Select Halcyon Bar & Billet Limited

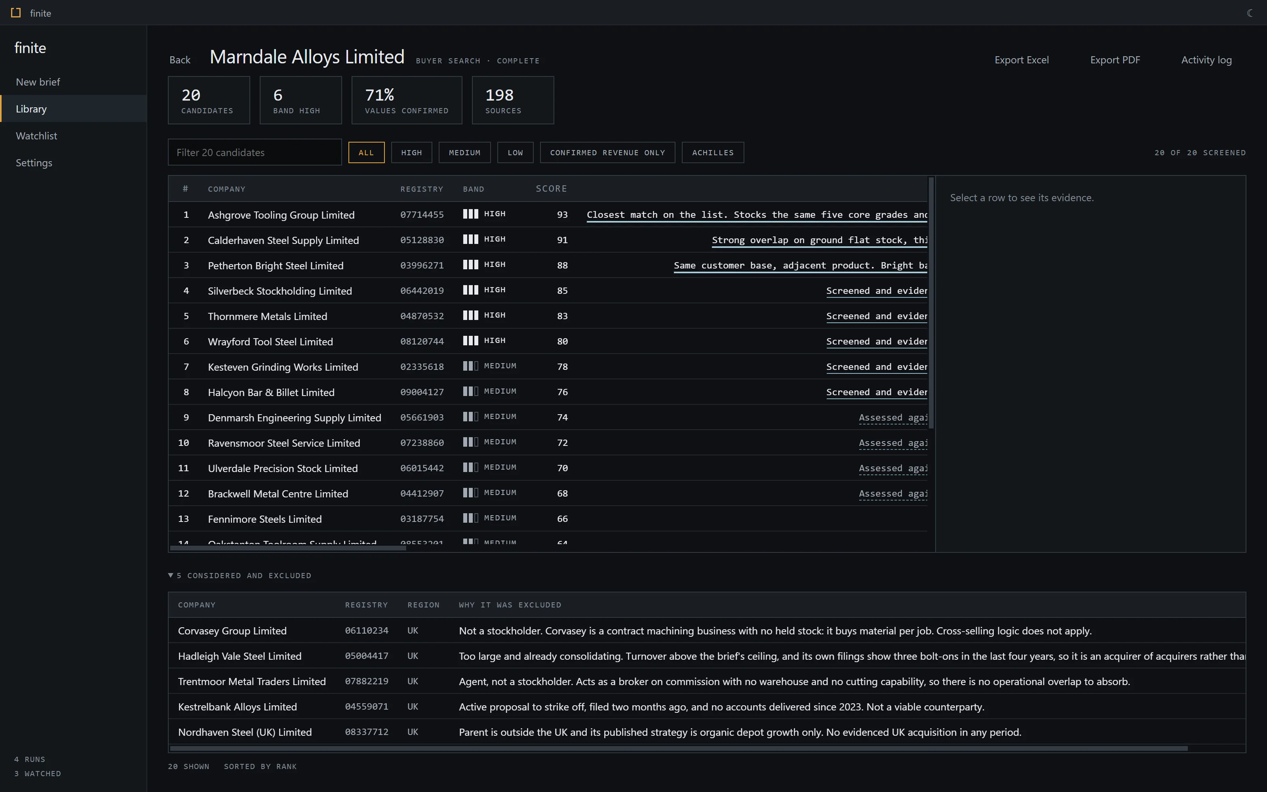[548, 392]
